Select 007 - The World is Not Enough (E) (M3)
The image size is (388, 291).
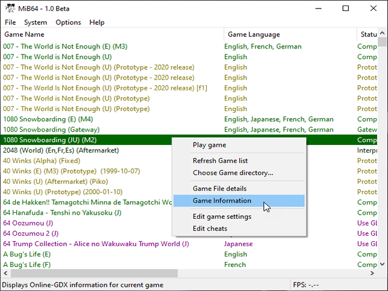pos(65,47)
